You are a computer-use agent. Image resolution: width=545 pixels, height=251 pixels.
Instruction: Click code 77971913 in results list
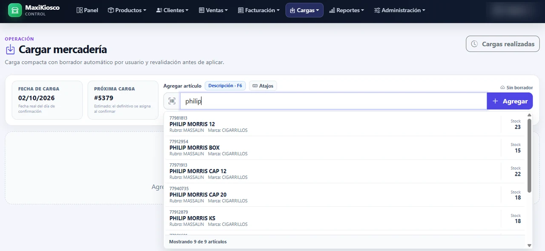tap(179, 165)
